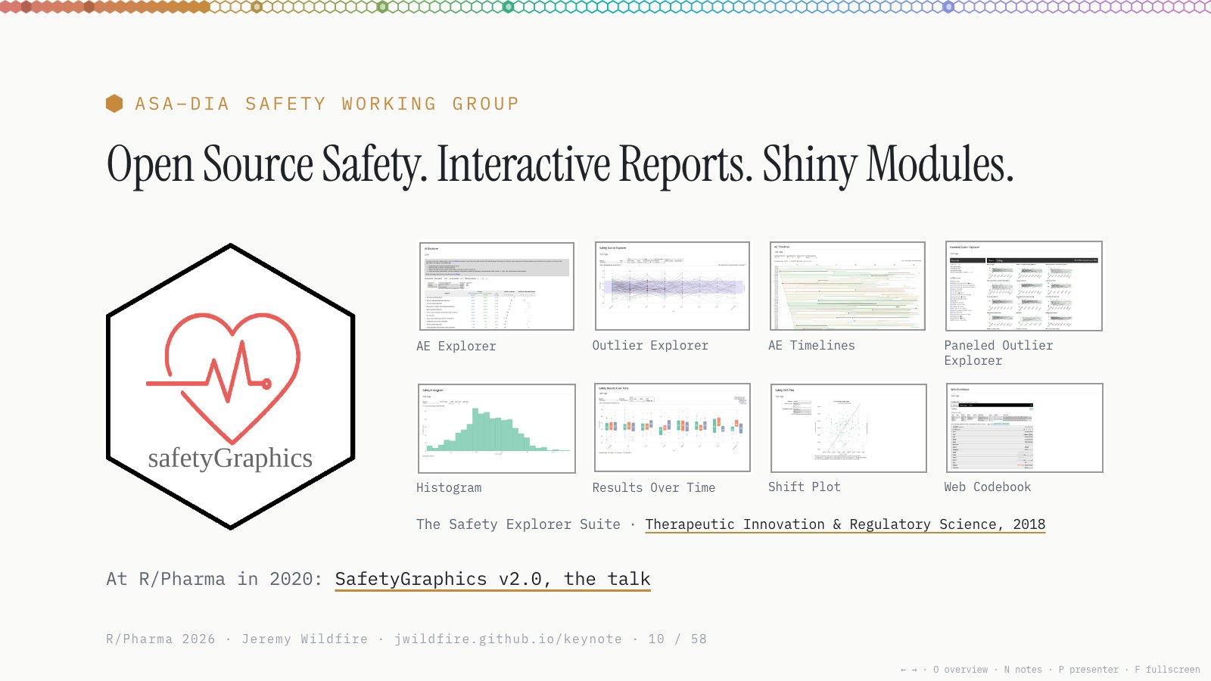Click the 'Shift Plot' caption
Image resolution: width=1211 pixels, height=681 pixels.
coord(805,487)
